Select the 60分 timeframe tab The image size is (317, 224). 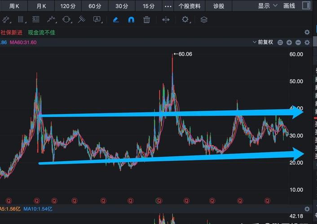click(95, 6)
